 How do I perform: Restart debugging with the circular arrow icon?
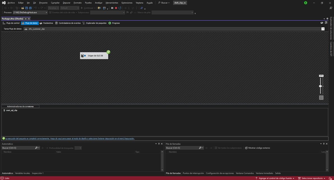[x=120, y=8]
